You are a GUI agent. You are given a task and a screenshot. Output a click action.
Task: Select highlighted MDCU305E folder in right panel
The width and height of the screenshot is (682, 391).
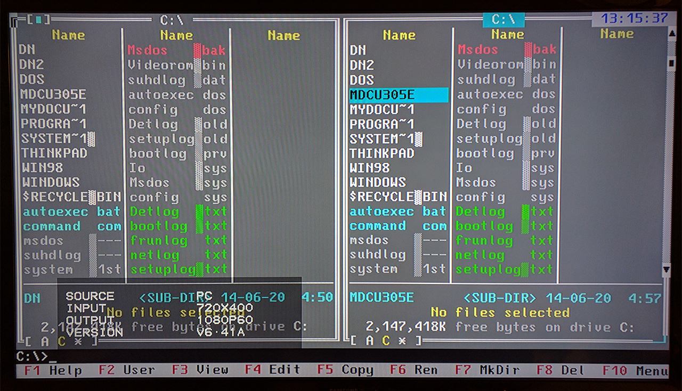coord(399,95)
